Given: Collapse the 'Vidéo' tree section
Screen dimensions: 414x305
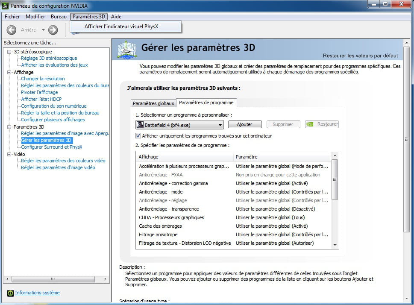Looking at the screenshot, I should [9, 154].
